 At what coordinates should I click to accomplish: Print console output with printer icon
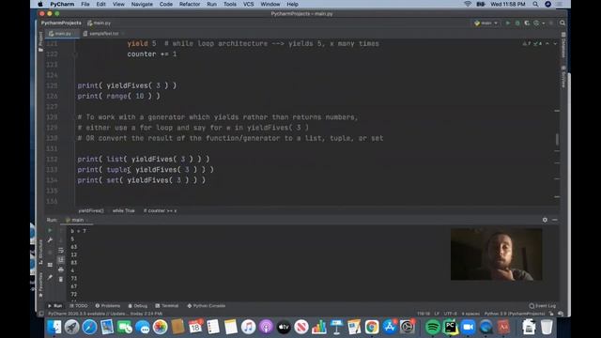(x=61, y=269)
